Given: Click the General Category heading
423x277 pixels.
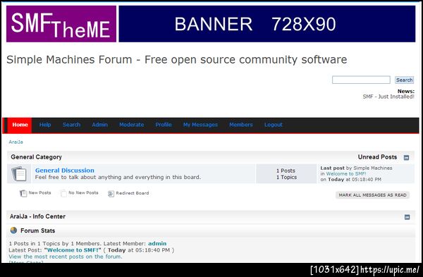Looking at the screenshot, I should (37, 157).
